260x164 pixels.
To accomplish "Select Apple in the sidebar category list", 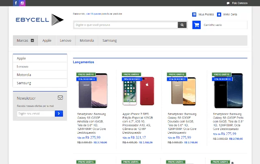I will [40, 58].
